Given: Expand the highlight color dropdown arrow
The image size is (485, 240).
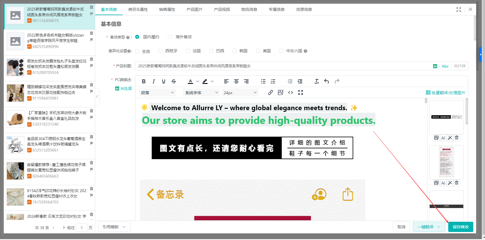Looking at the screenshot, I should pos(212,81).
